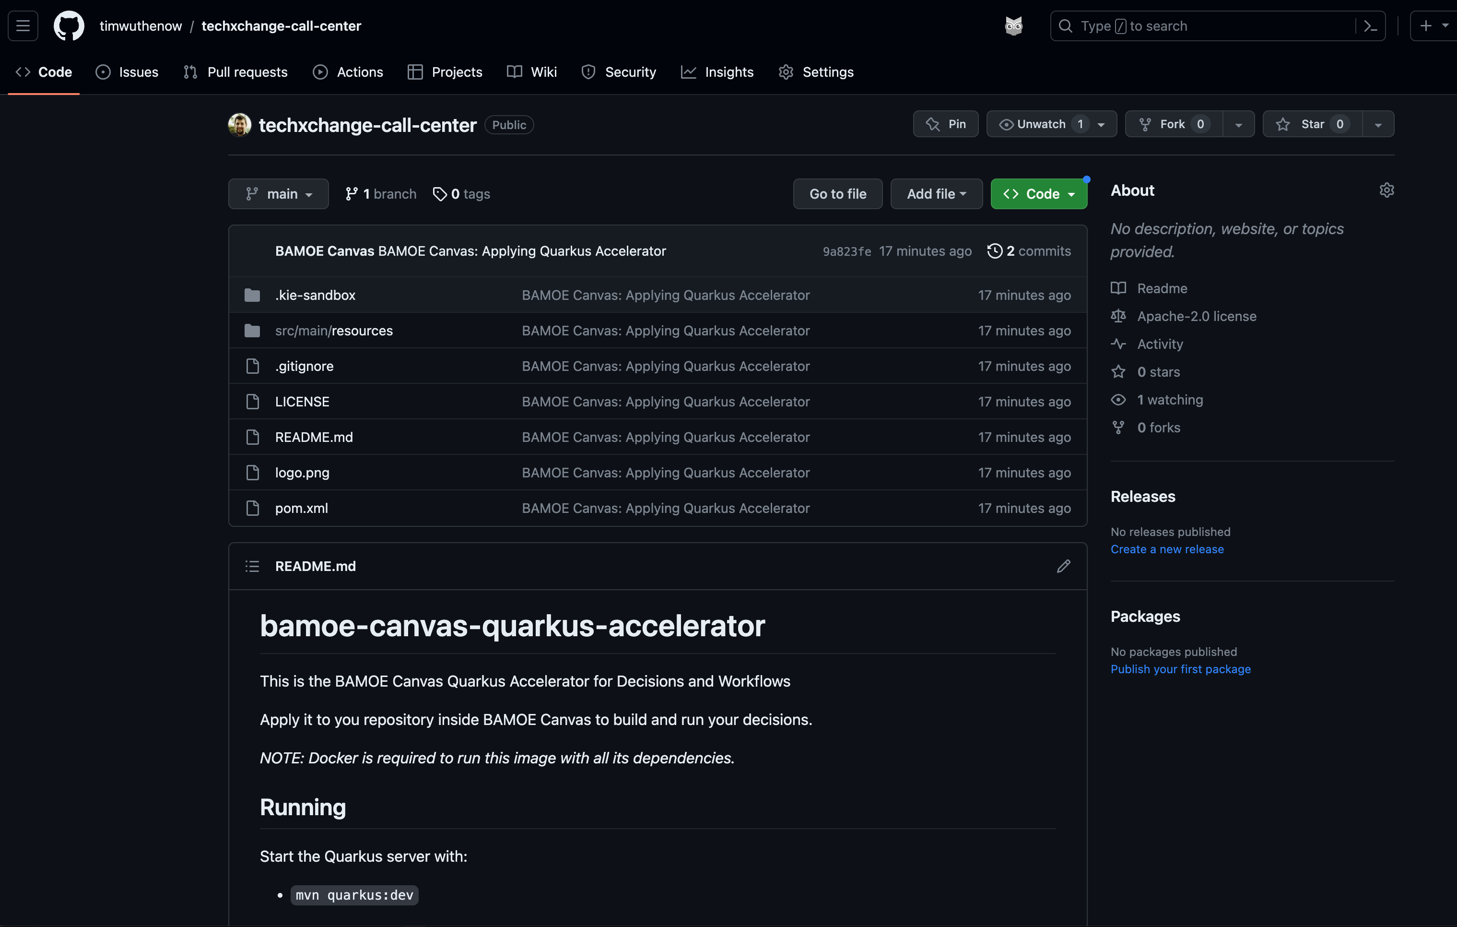
Task: Open the .kie-sandbox row commit message
Action: (666, 295)
